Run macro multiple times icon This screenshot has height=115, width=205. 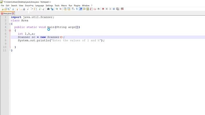click(114, 9)
